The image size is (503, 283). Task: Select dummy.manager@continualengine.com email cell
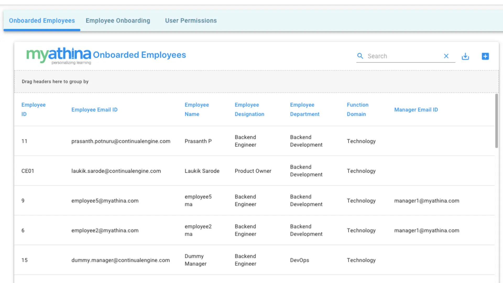pyautogui.click(x=121, y=260)
